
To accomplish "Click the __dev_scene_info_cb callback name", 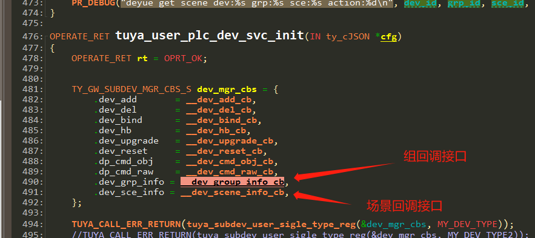I will pos(232,193).
